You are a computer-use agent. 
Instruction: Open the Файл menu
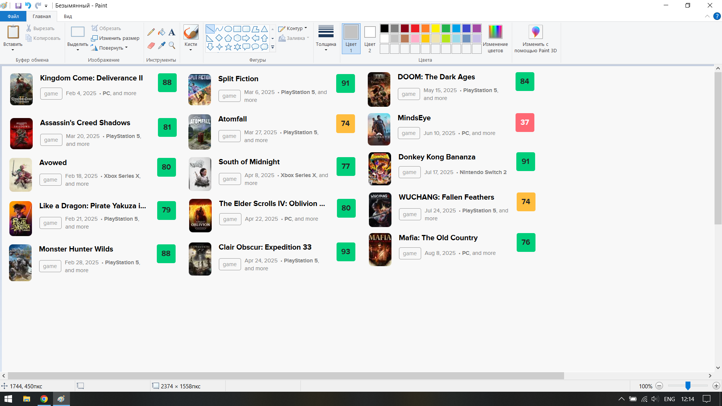pos(13,17)
